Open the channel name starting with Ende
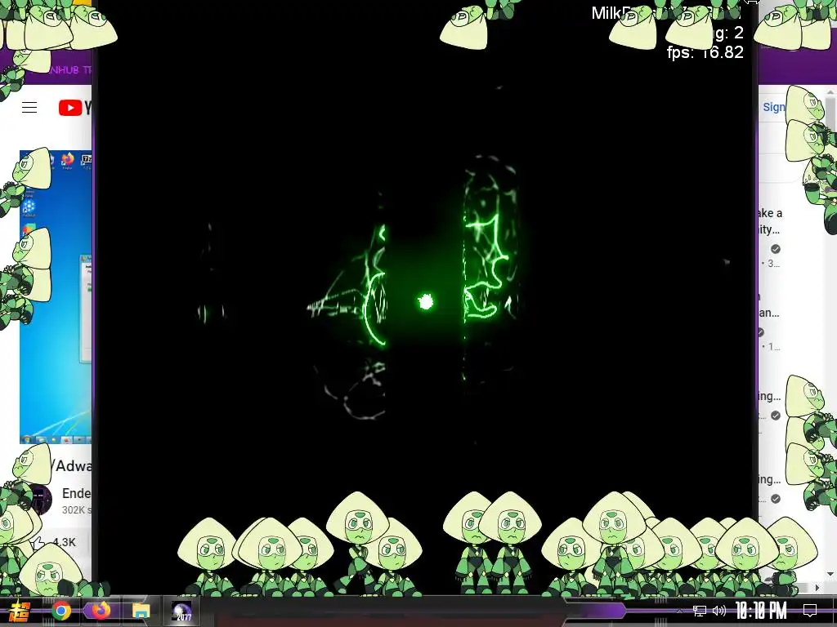This screenshot has width=837, height=627. coord(76,493)
